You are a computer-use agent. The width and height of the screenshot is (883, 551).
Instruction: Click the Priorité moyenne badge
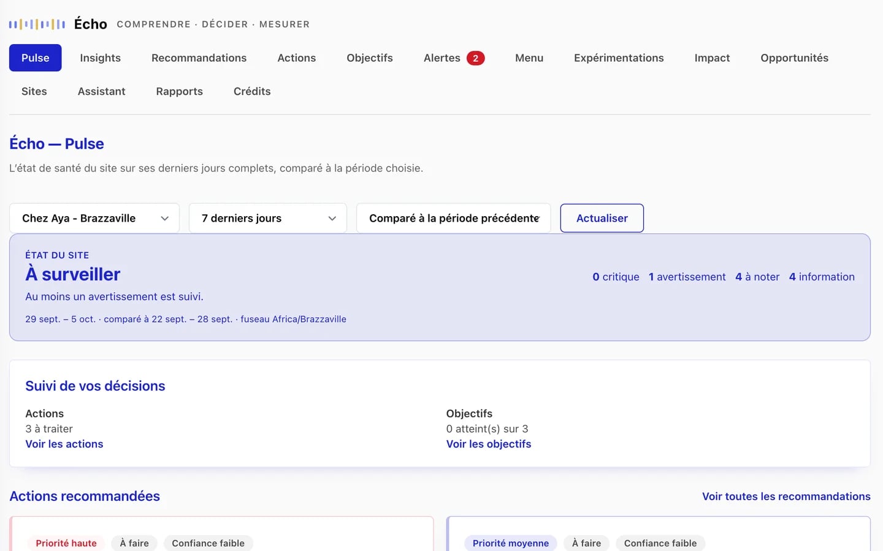click(x=511, y=543)
